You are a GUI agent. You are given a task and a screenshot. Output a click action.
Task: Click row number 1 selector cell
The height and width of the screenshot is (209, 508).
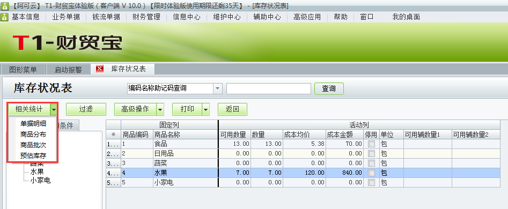pyautogui.click(x=113, y=144)
